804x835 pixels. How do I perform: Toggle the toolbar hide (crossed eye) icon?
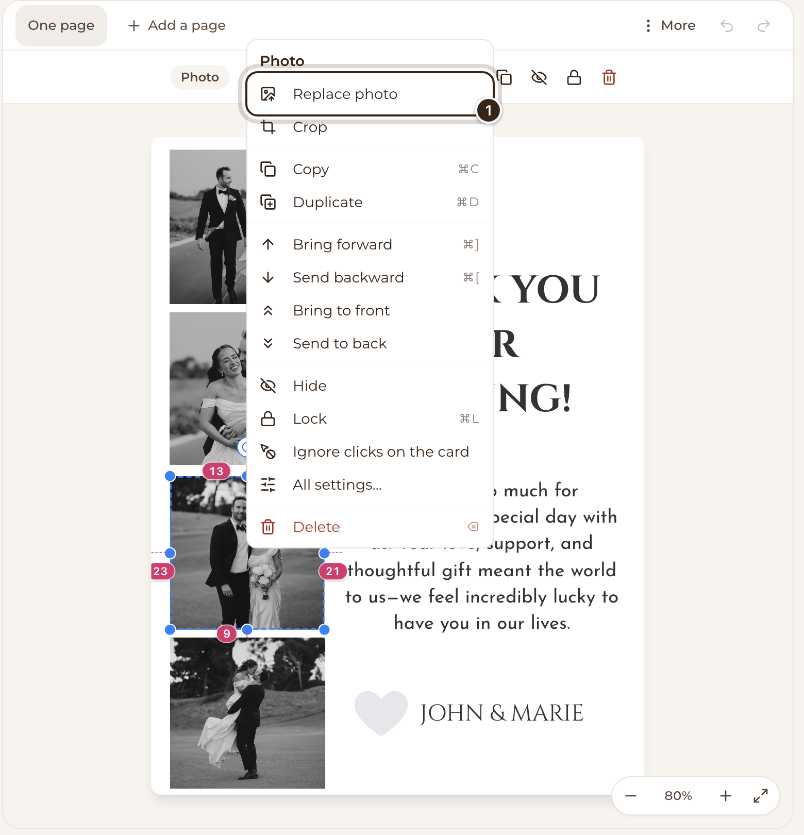539,77
